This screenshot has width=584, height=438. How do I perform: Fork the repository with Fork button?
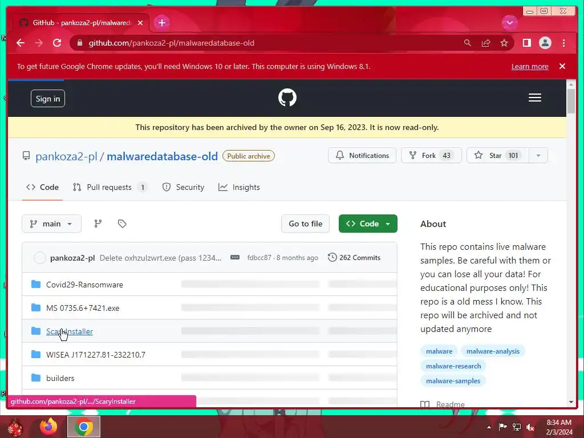tap(431, 155)
